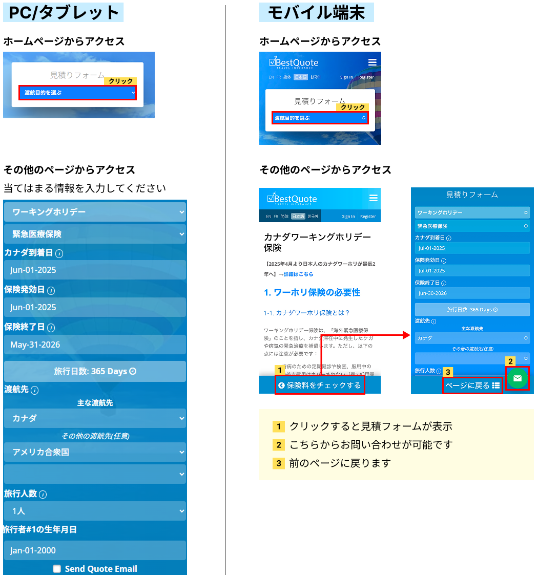
Task: Click the info icon beside 保険発効日
Action: click(x=51, y=291)
